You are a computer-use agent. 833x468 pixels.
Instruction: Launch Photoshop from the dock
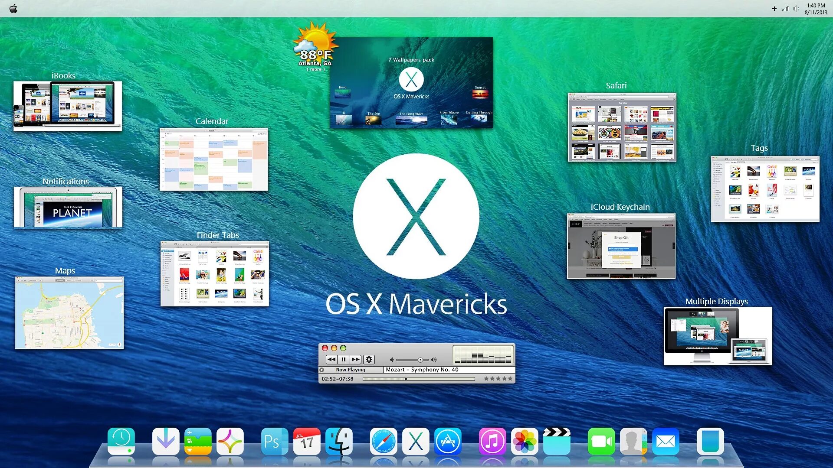274,442
